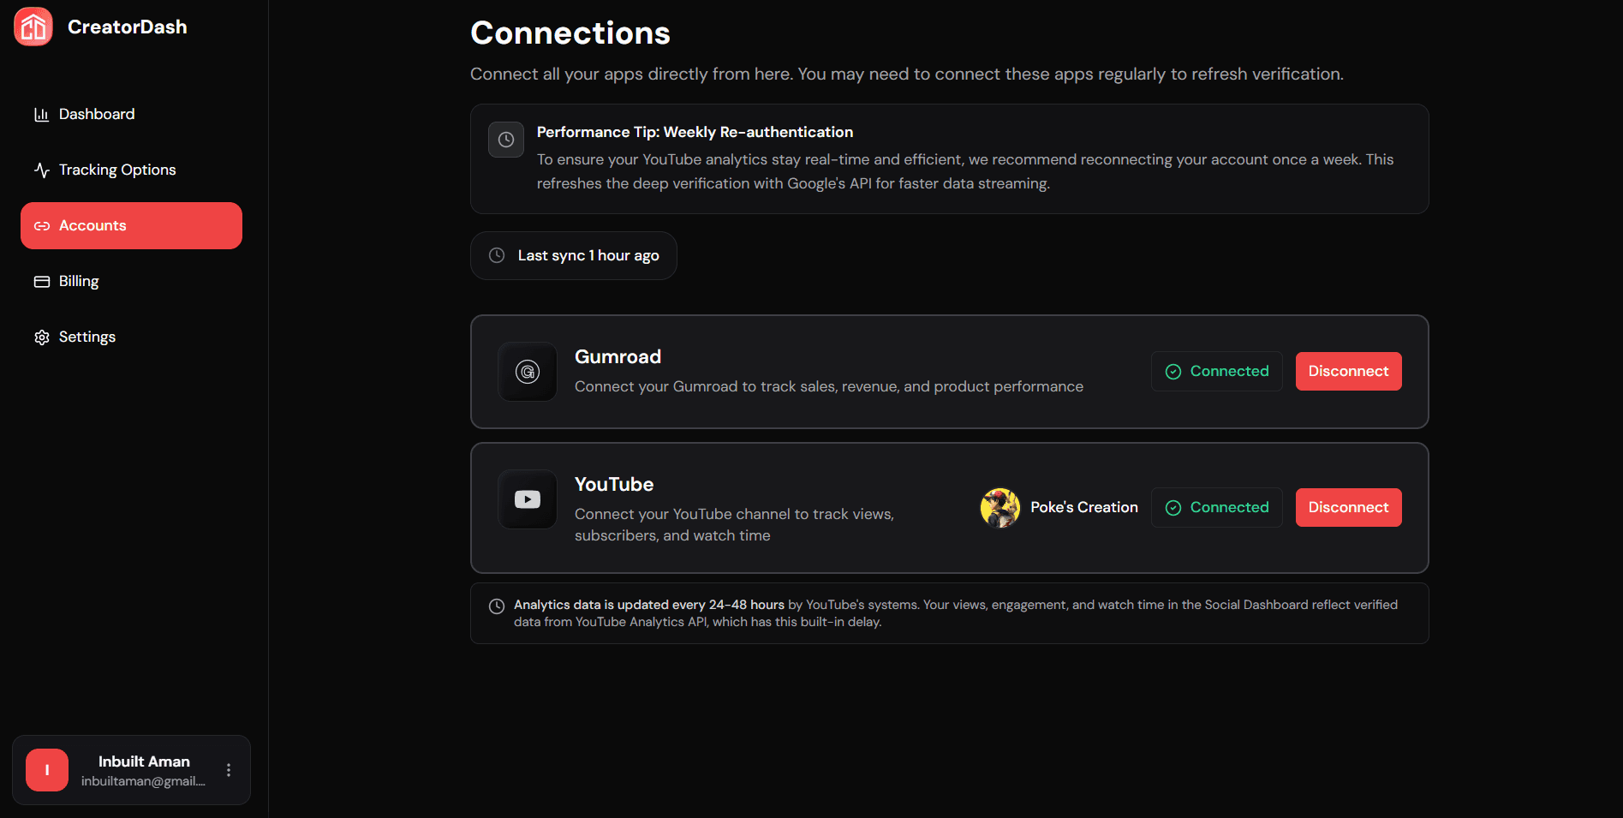Click the CreatorDash brand name

[128, 27]
